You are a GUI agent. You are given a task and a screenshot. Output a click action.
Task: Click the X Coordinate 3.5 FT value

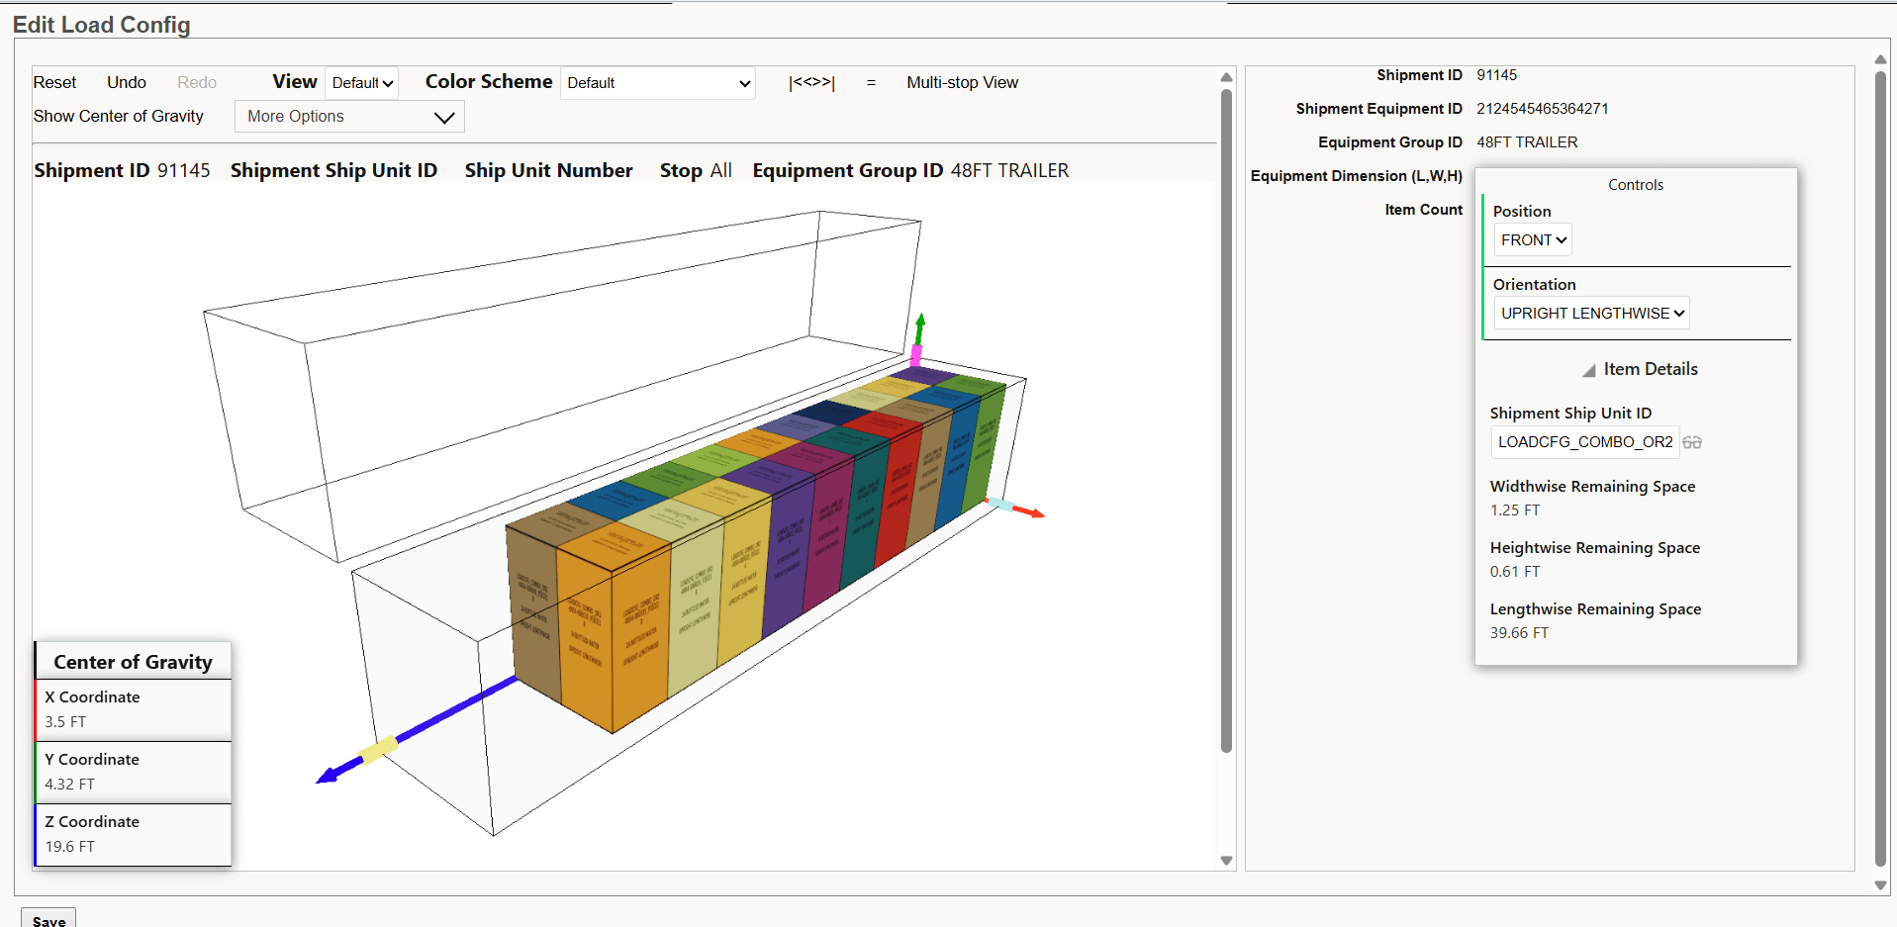(x=65, y=722)
